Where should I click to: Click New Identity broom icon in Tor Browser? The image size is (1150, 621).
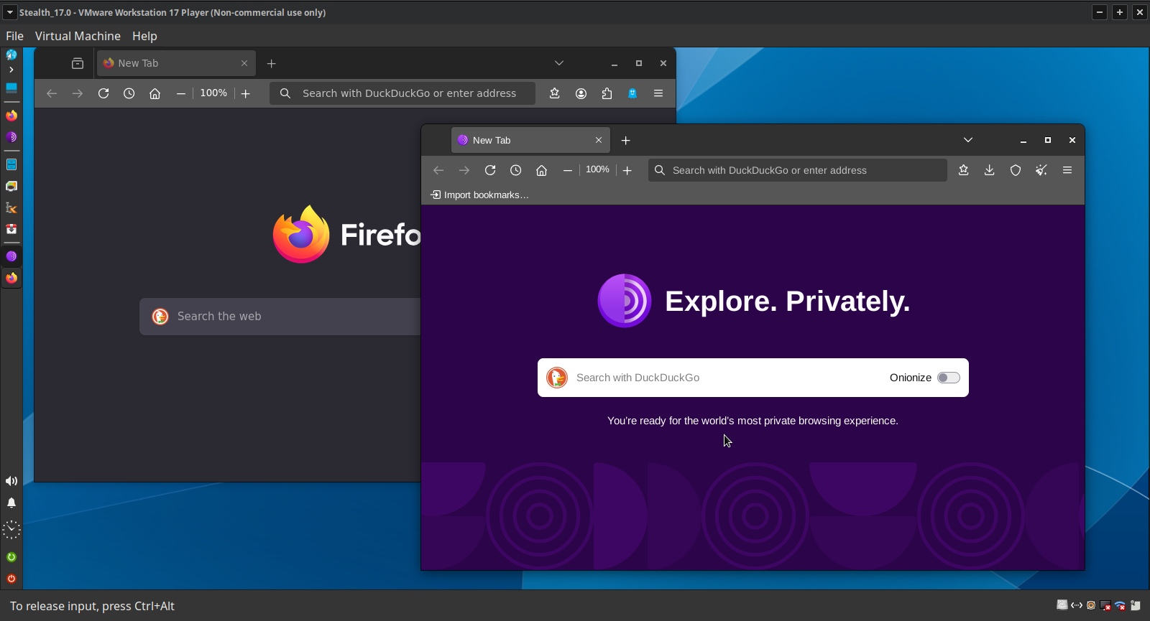click(x=1041, y=170)
